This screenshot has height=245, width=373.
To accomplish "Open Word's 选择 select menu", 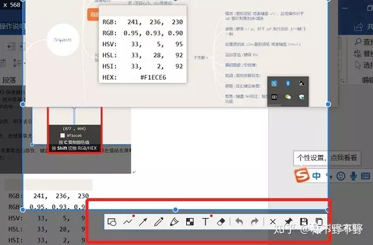I will (x=364, y=65).
